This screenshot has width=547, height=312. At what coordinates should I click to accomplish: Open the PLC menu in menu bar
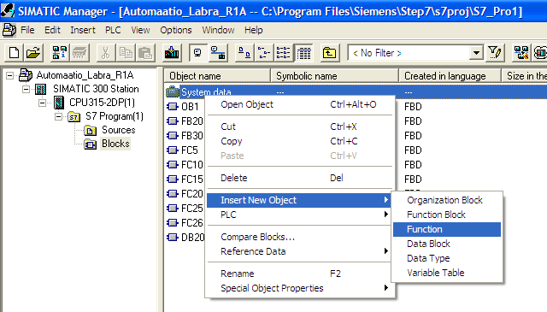(113, 31)
